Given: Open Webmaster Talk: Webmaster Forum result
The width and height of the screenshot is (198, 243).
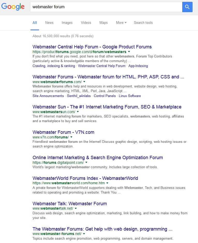Looking at the screenshot, I should coord(70,204).
